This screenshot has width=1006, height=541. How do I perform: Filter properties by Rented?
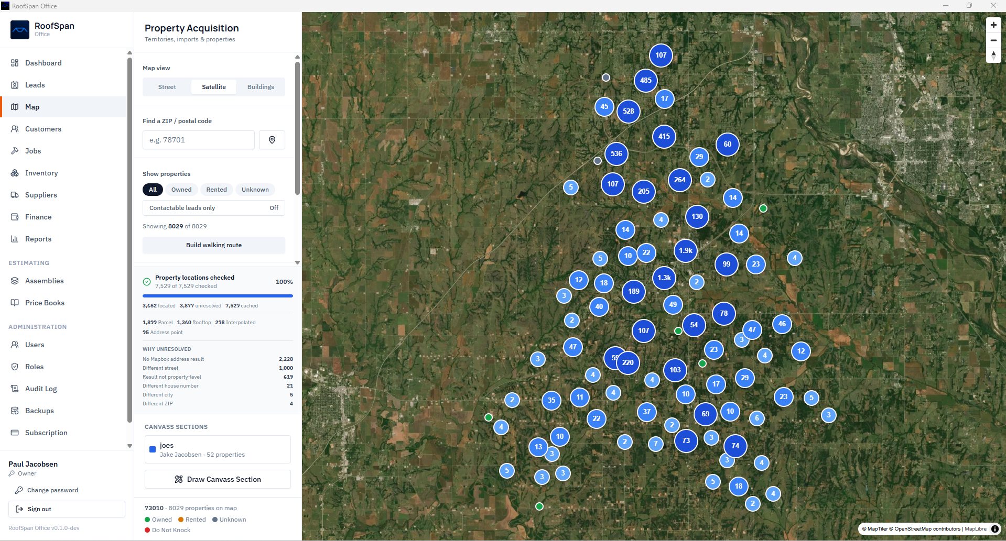tap(217, 190)
